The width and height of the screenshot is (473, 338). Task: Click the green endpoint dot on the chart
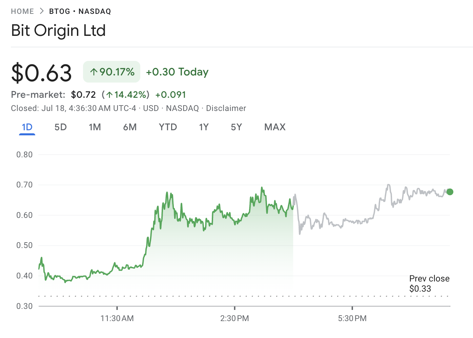tap(450, 192)
